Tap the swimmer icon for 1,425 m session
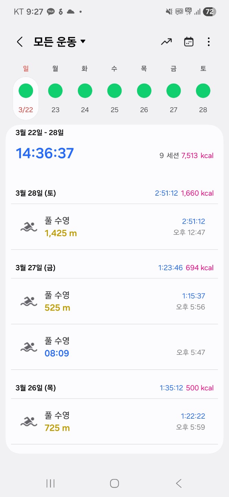Screen dimensions: 229x497 (x=29, y=227)
